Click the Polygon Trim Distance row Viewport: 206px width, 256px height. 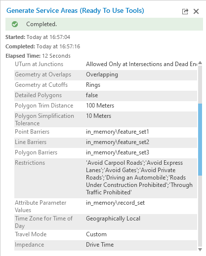[106, 106]
